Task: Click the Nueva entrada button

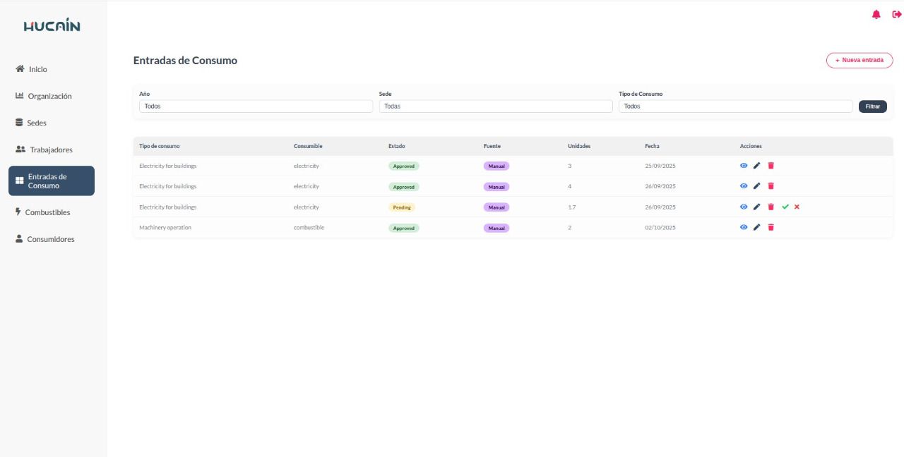Action: pos(859,61)
